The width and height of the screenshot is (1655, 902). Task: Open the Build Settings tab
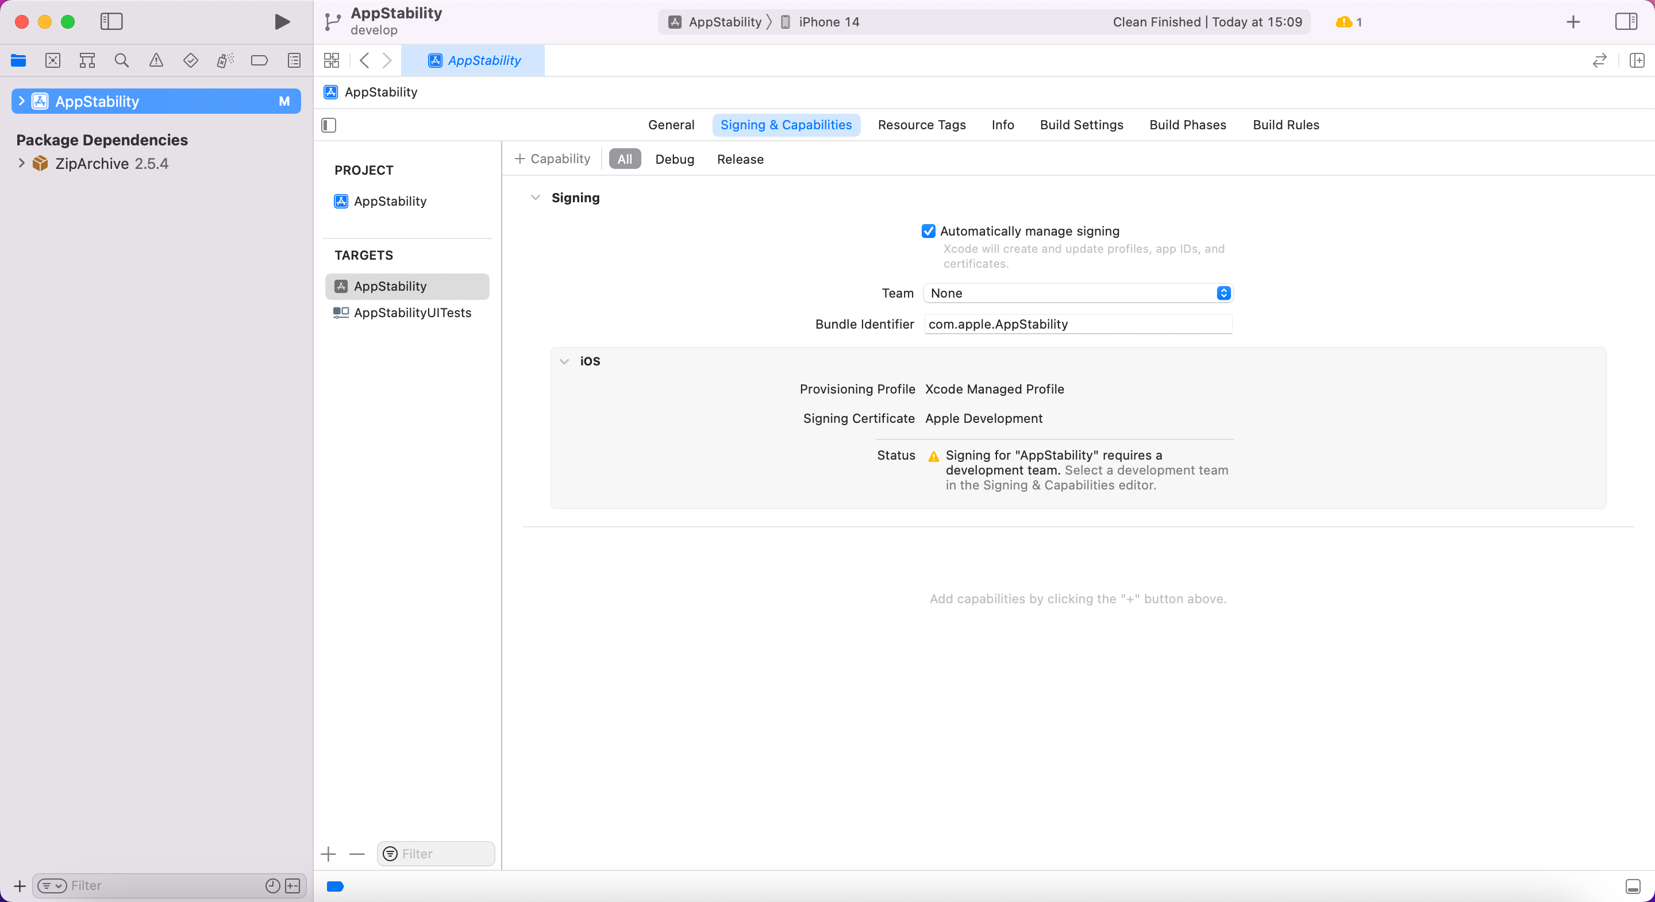pos(1081,125)
